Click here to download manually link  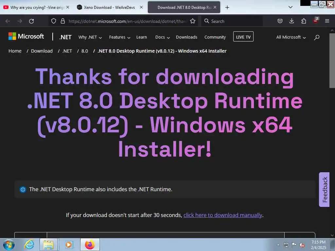pos(222,215)
